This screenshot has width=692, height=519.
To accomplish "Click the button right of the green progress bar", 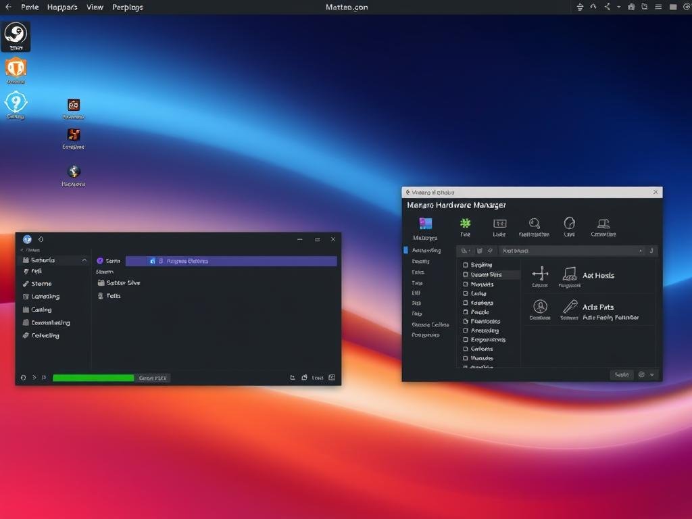I will (152, 378).
